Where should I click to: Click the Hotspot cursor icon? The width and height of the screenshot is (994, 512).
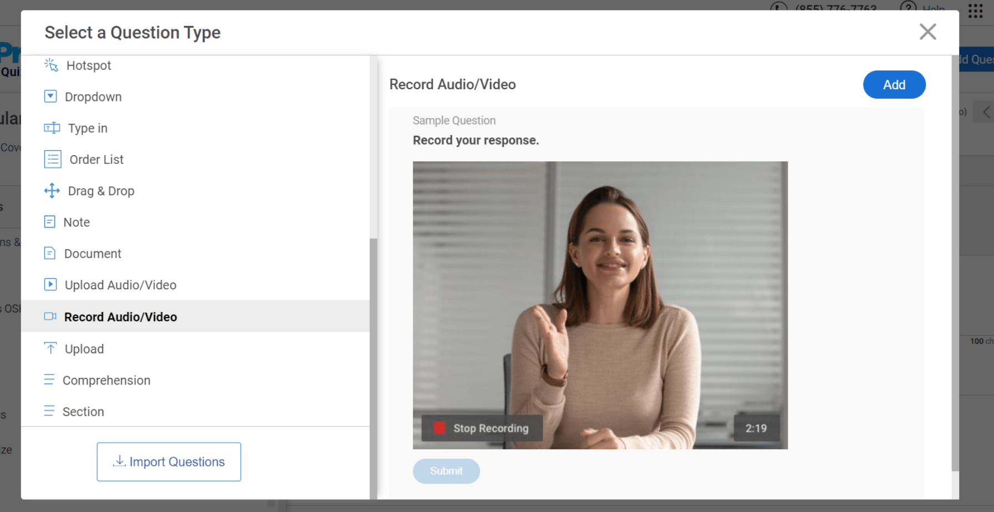[51, 65]
